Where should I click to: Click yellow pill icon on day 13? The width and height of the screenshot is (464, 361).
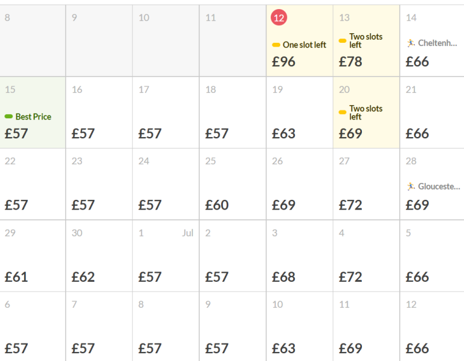coord(343,41)
